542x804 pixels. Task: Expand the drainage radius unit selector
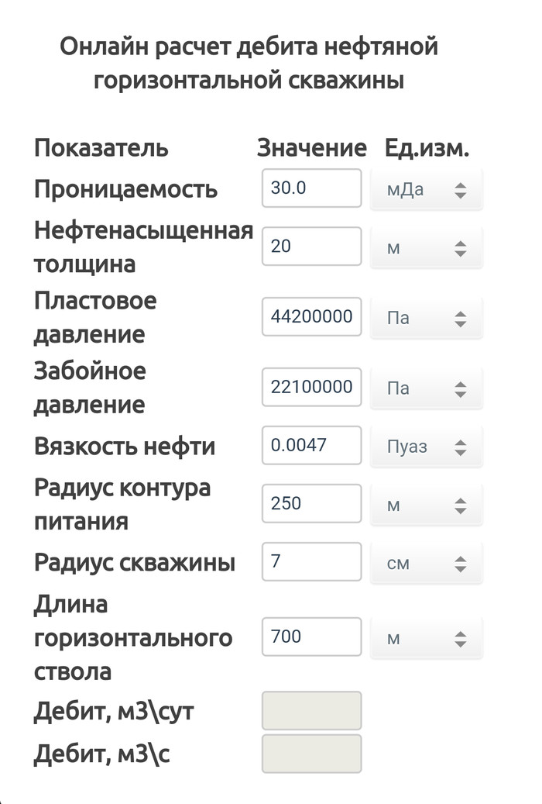coord(427,506)
